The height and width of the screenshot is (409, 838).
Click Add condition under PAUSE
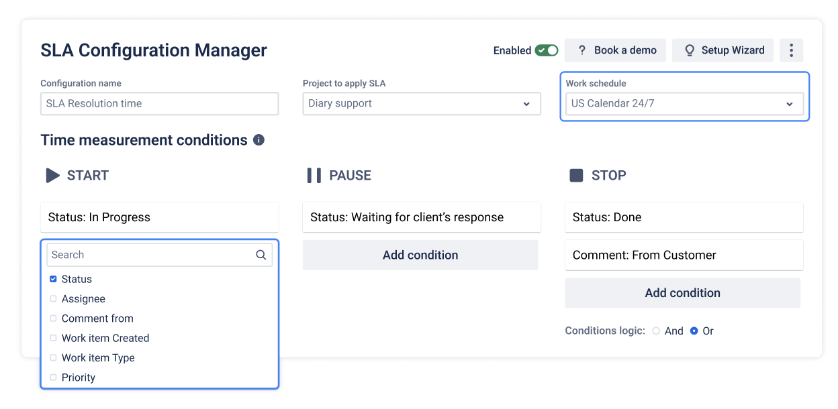coord(420,255)
